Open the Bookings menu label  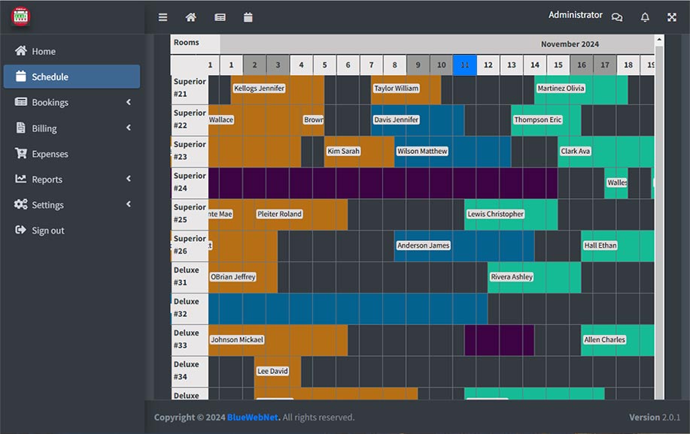[50, 102]
